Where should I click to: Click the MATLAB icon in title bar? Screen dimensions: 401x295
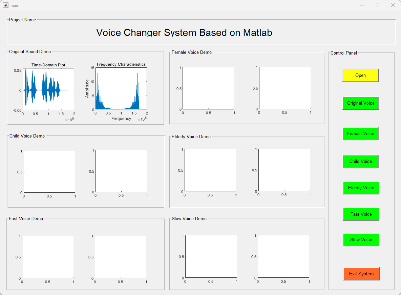(x=6, y=5)
